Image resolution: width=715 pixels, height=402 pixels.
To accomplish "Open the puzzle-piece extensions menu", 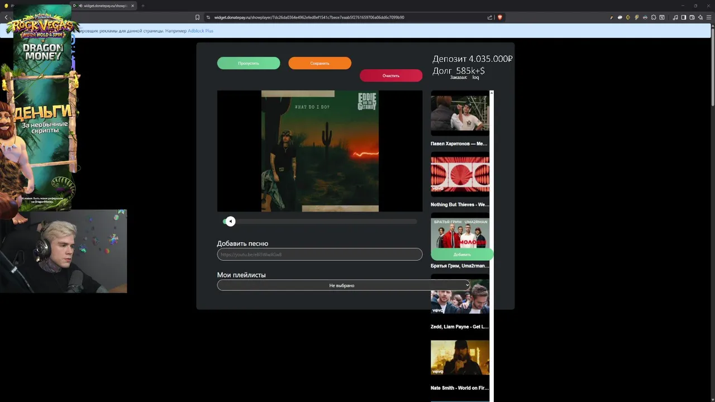I will tap(654, 17).
